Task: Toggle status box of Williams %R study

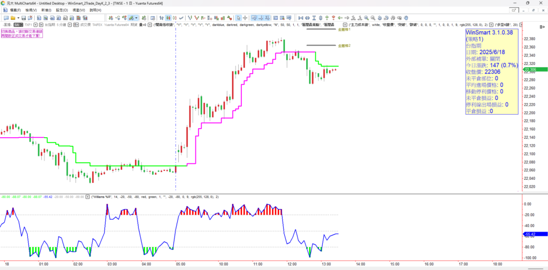Action: [88, 197]
